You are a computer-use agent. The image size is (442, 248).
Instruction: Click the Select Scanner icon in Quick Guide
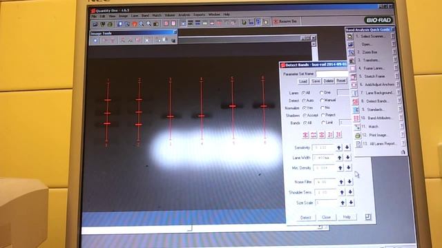pos(350,37)
